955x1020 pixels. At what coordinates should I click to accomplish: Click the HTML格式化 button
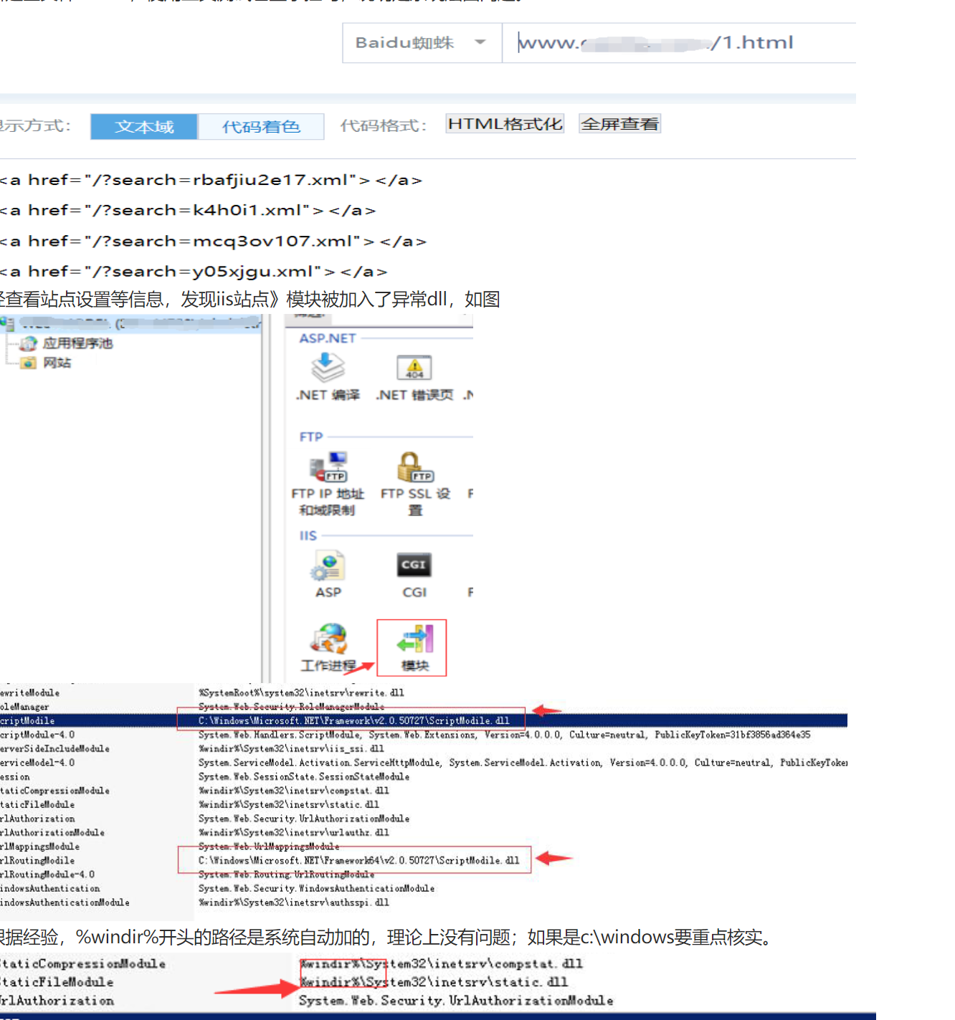click(x=505, y=124)
